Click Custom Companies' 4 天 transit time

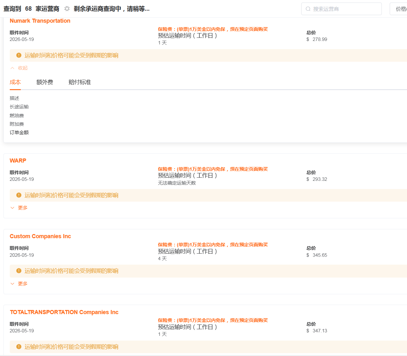coord(162,259)
